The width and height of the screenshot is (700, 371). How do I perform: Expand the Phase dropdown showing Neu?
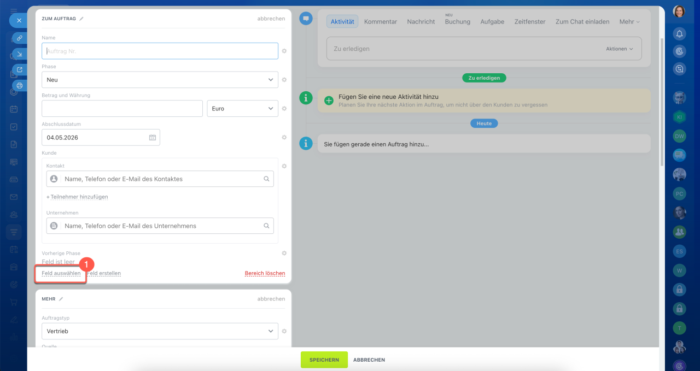point(160,80)
